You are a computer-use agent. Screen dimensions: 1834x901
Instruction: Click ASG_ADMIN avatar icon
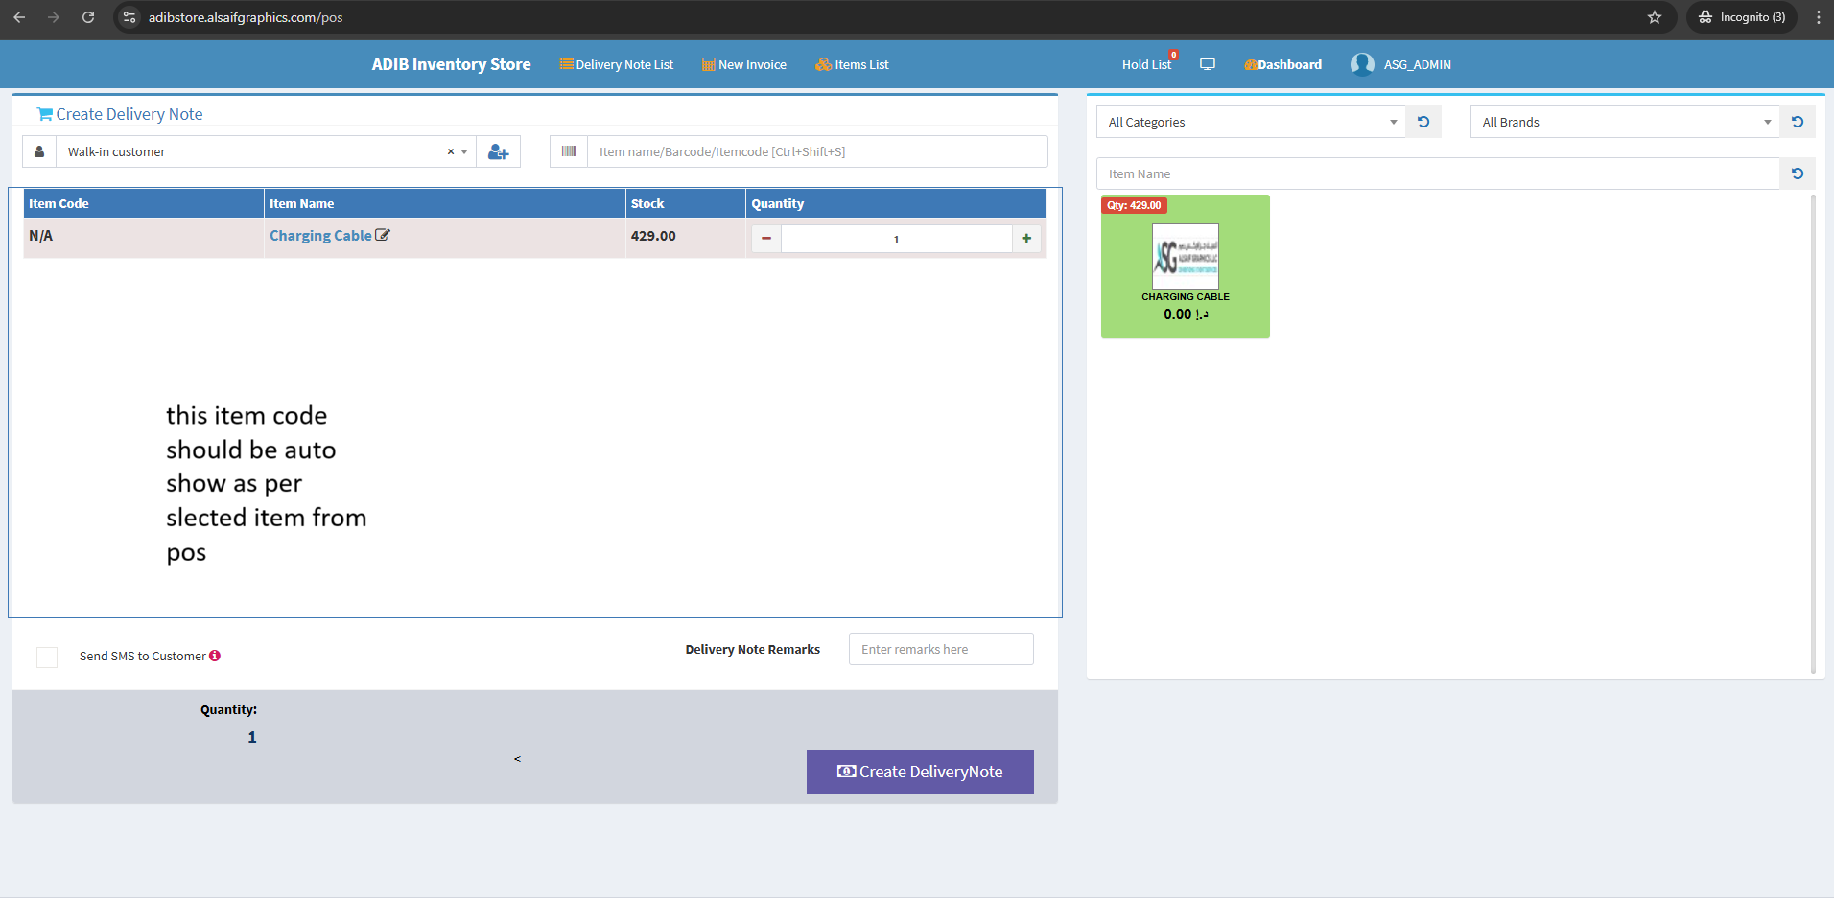[x=1362, y=64]
